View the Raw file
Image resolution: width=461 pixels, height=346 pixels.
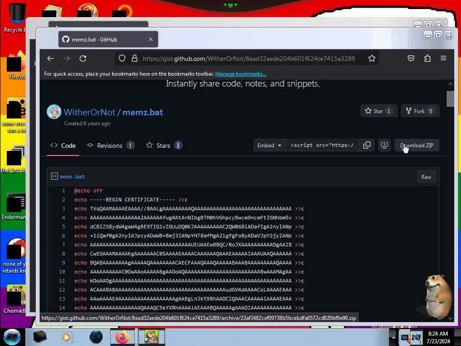coord(426,177)
